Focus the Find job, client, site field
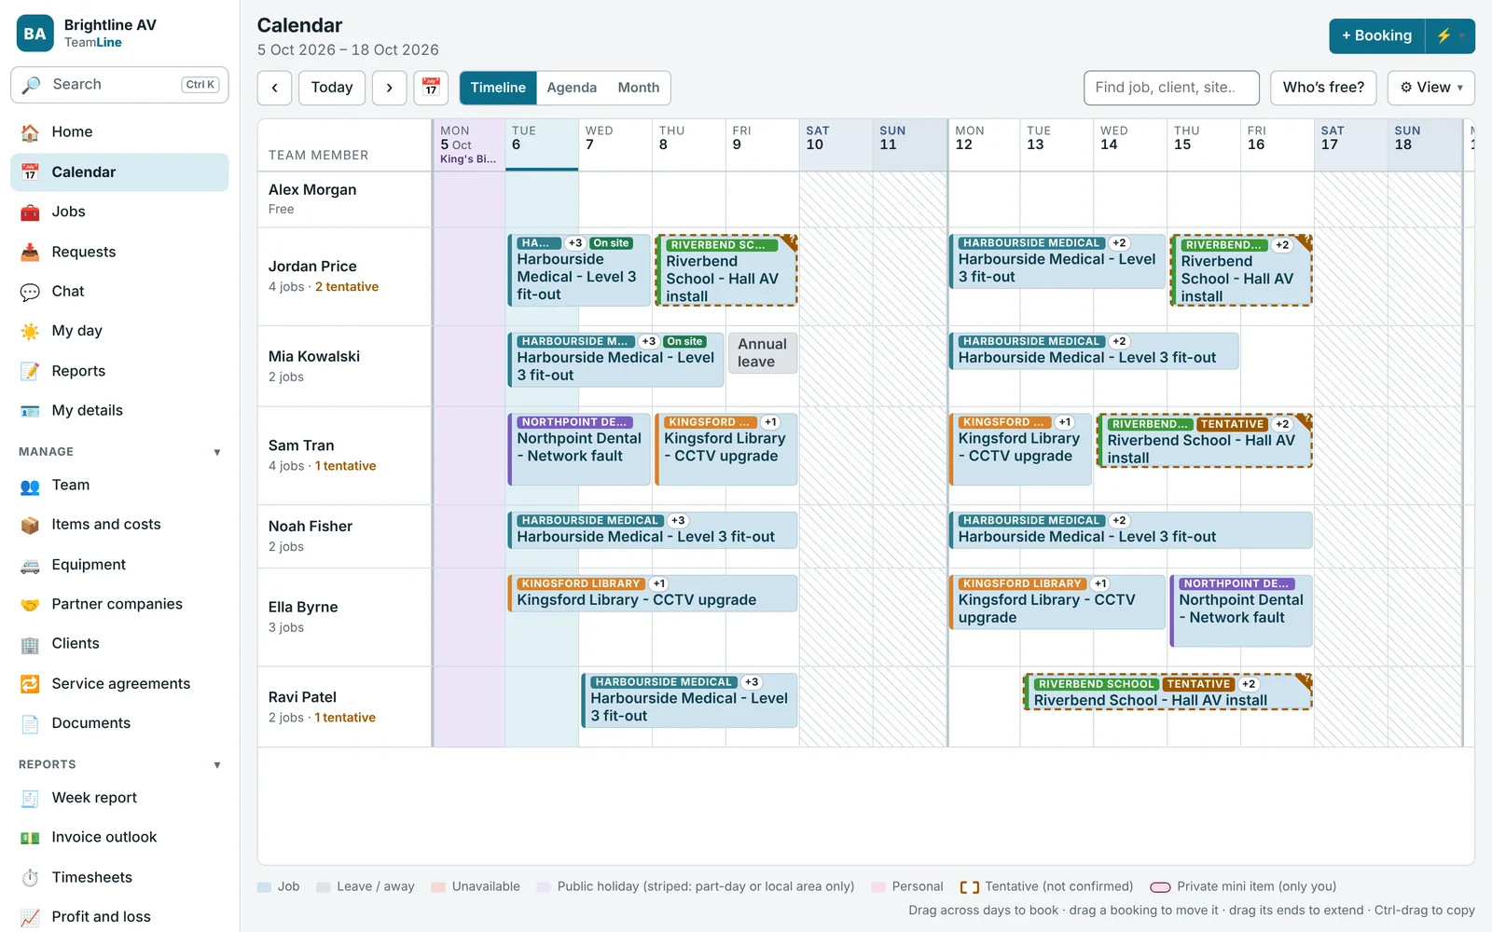This screenshot has height=932, width=1492. (x=1171, y=88)
